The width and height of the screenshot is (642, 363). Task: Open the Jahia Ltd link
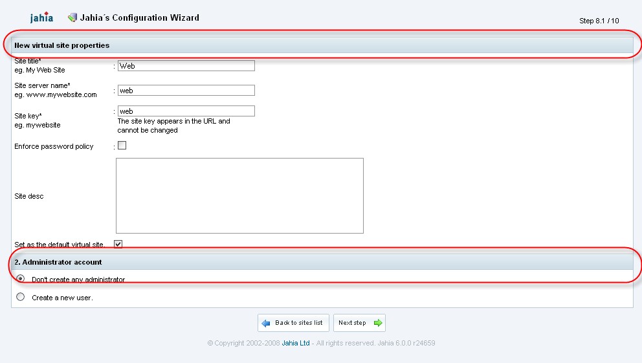point(296,343)
